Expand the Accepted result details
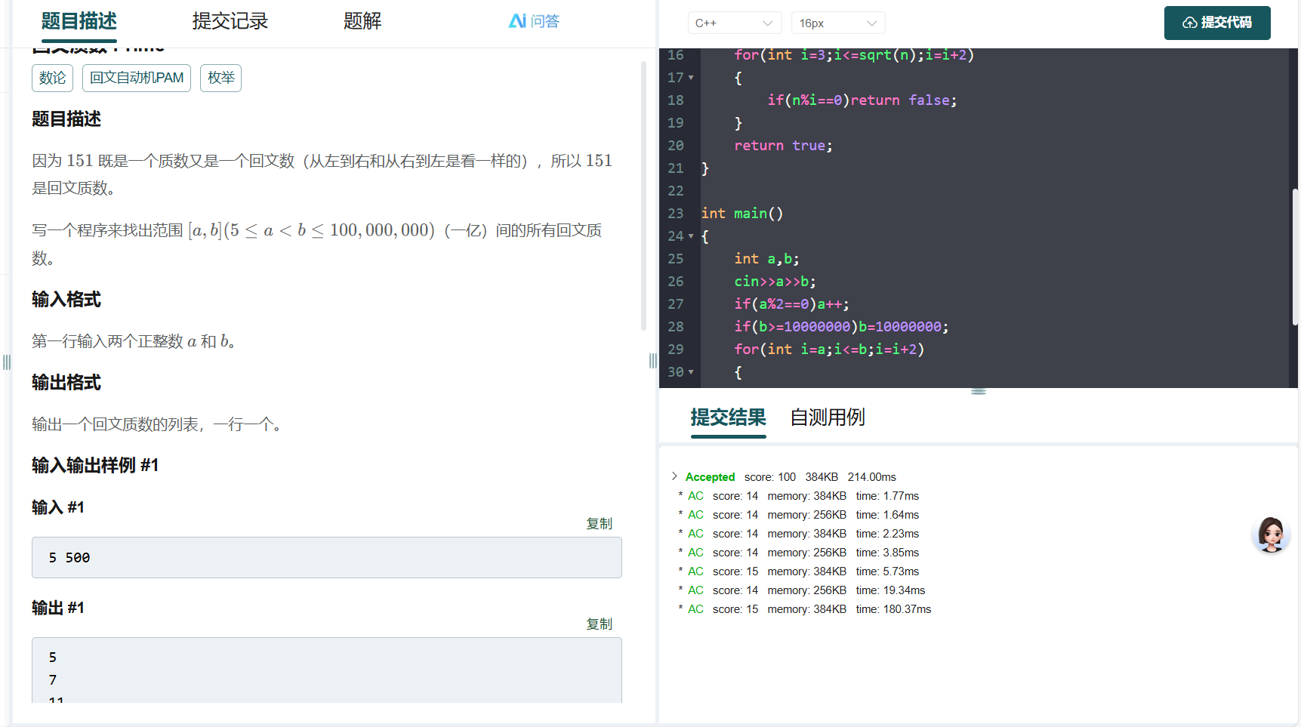This screenshot has width=1301, height=727. (x=674, y=476)
